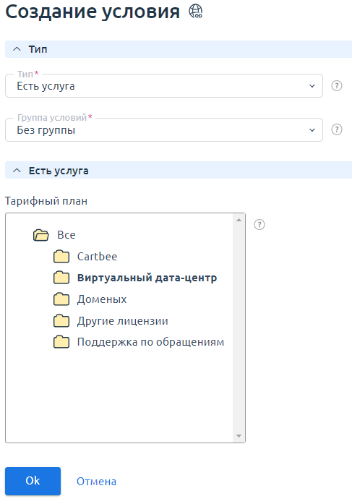This screenshot has width=352, height=504.
Task: Open the Тип dropdown showing Есть услуга
Action: (164, 86)
